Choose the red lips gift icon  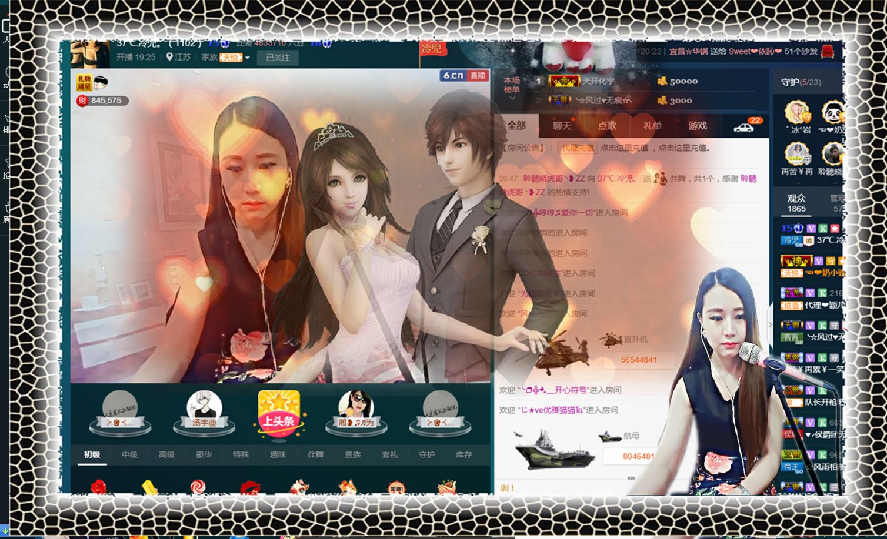click(x=250, y=487)
